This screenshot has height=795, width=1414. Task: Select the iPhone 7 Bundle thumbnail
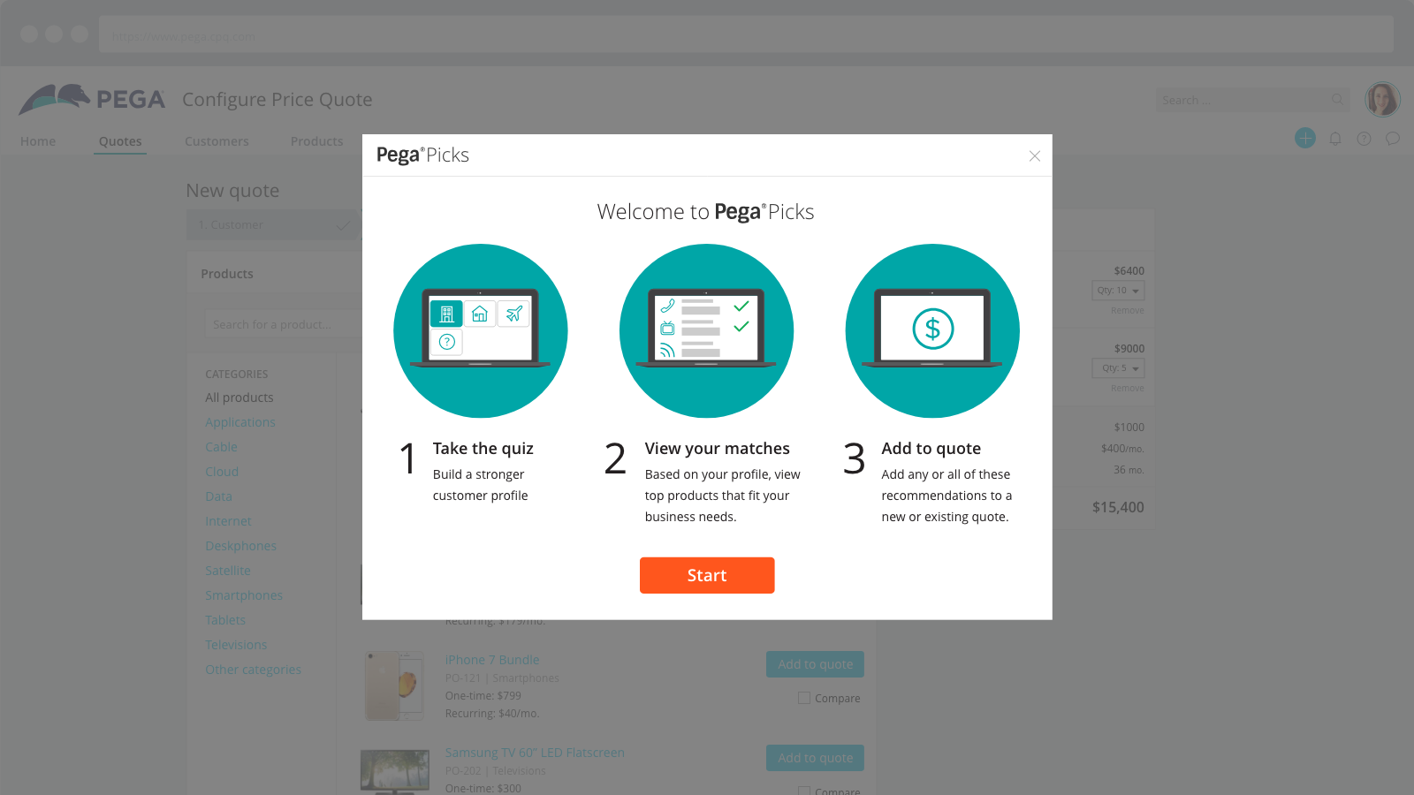pyautogui.click(x=394, y=685)
